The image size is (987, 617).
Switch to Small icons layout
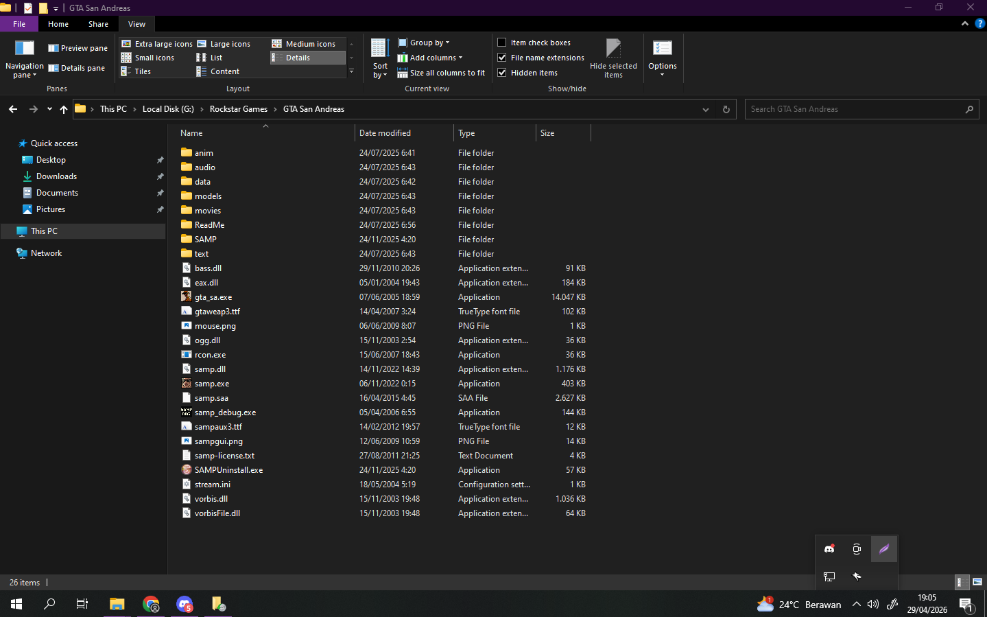(148, 58)
